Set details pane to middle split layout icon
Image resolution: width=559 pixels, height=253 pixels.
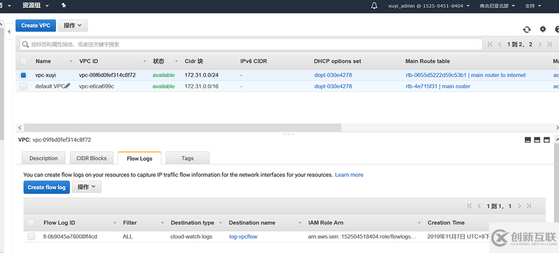coord(537,140)
